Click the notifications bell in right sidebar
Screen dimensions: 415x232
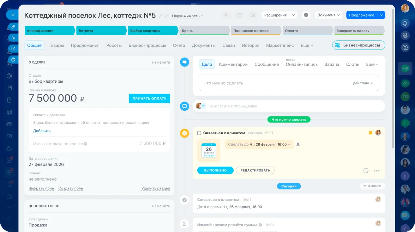[405, 23]
